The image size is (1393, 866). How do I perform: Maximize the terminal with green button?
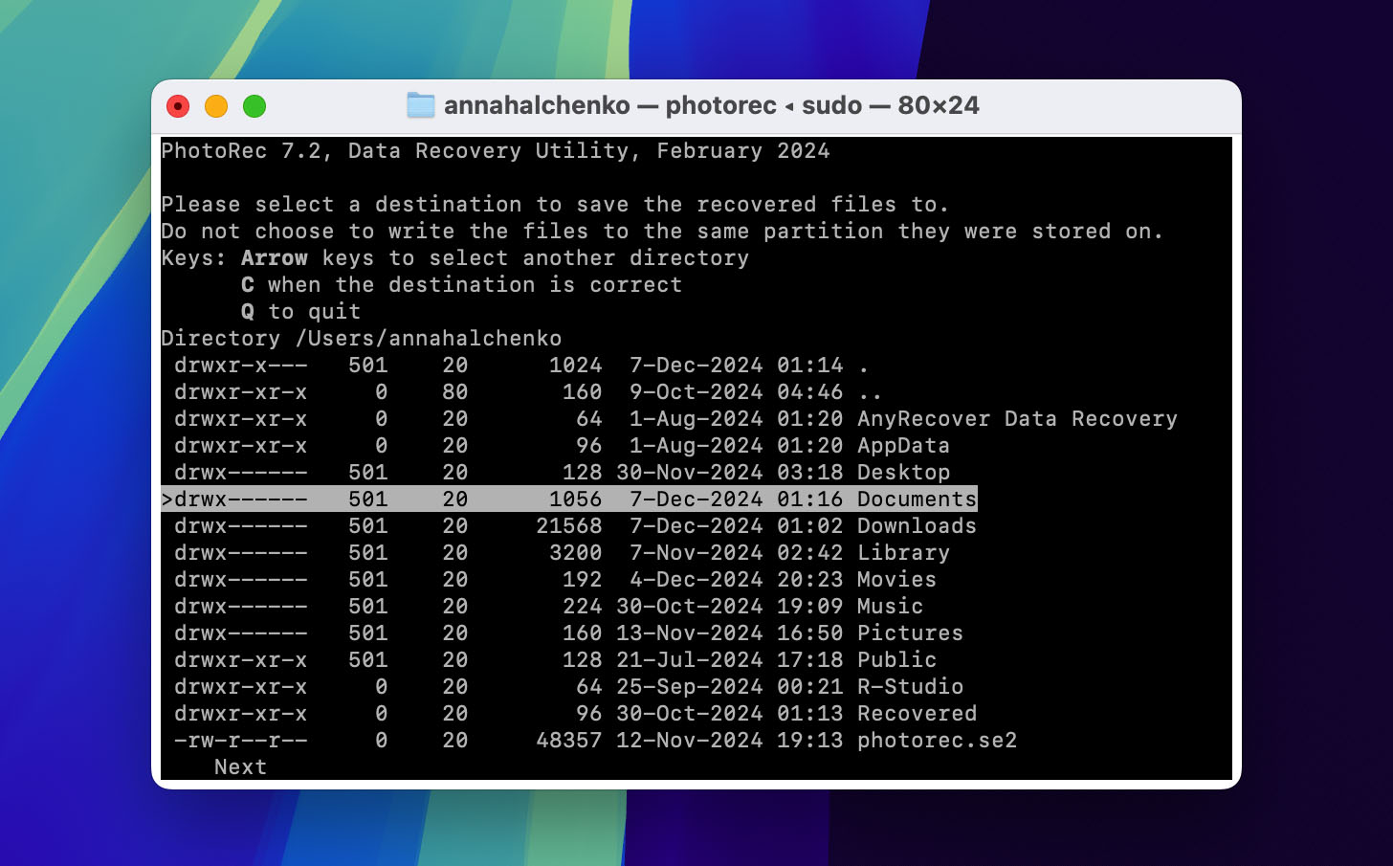(254, 106)
